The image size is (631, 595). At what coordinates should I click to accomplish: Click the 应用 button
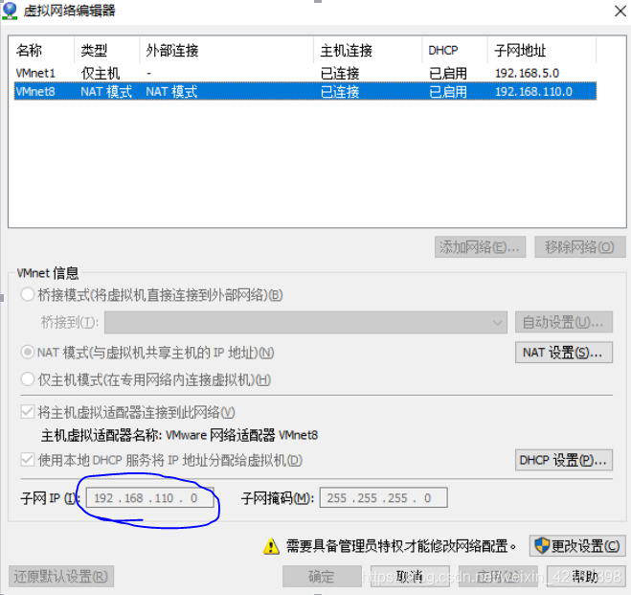click(498, 576)
